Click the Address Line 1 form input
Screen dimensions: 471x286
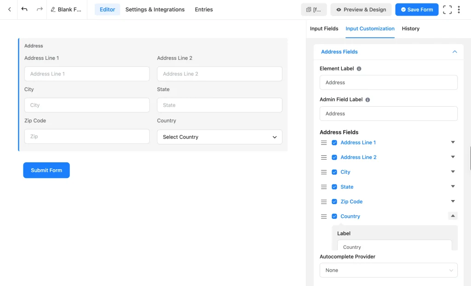pos(87,74)
